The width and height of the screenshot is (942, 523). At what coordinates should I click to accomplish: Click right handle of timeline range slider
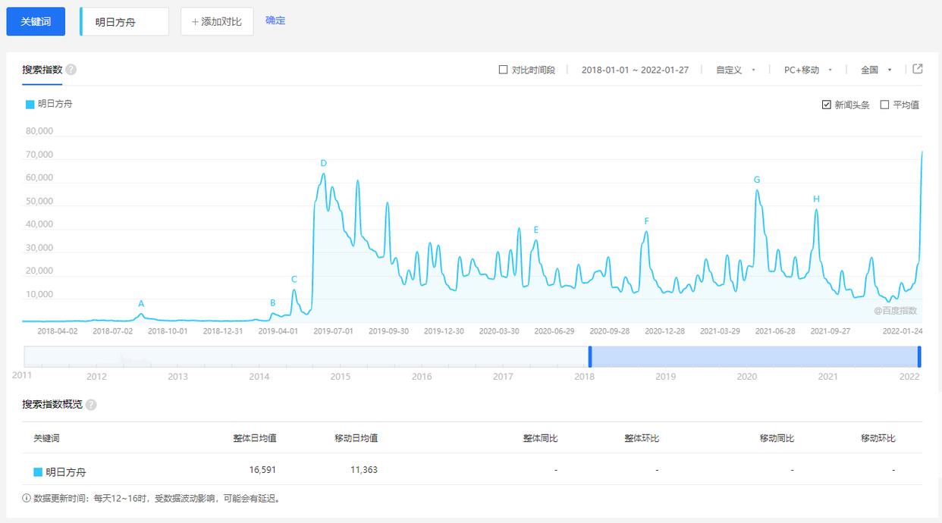coord(919,357)
